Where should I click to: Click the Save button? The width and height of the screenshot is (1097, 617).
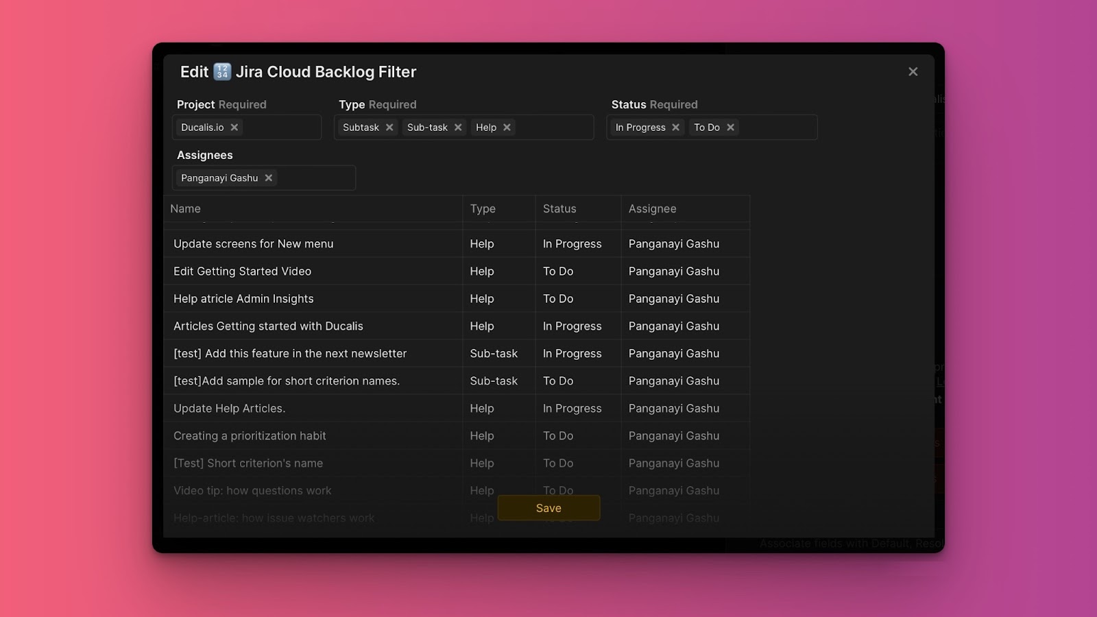(548, 508)
